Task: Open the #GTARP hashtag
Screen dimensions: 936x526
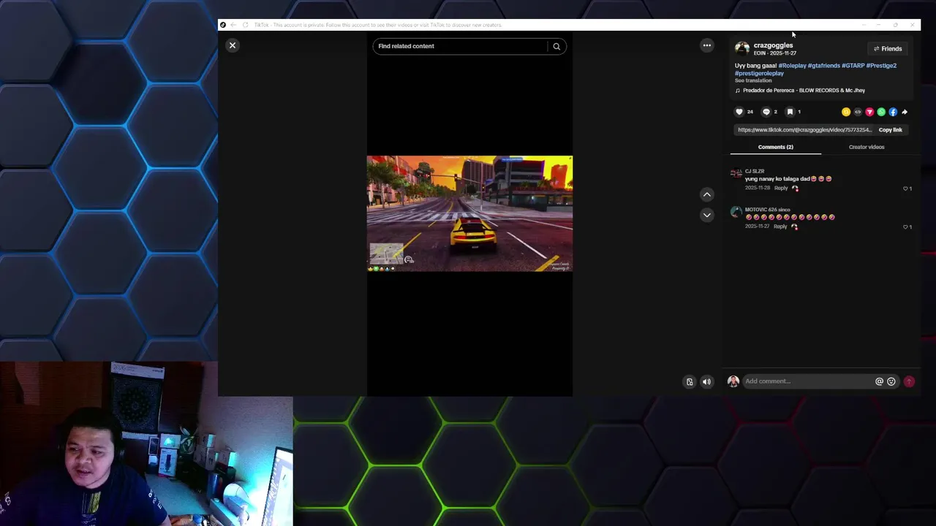Action: click(x=853, y=66)
